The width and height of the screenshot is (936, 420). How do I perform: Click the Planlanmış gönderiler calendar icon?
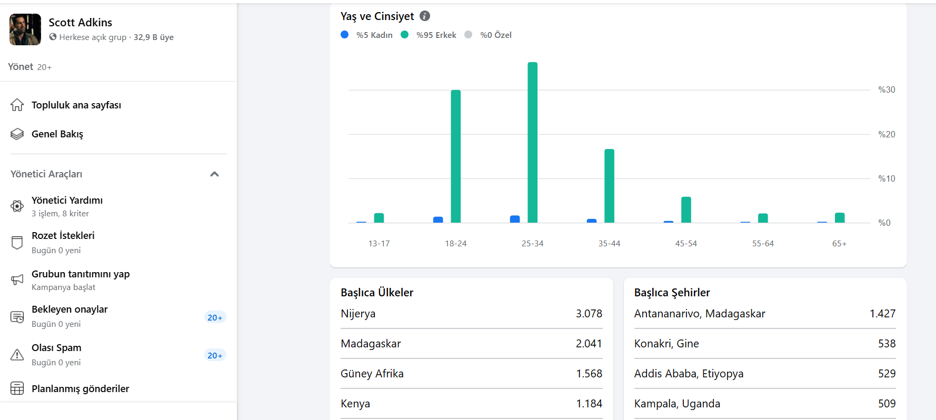(17, 388)
